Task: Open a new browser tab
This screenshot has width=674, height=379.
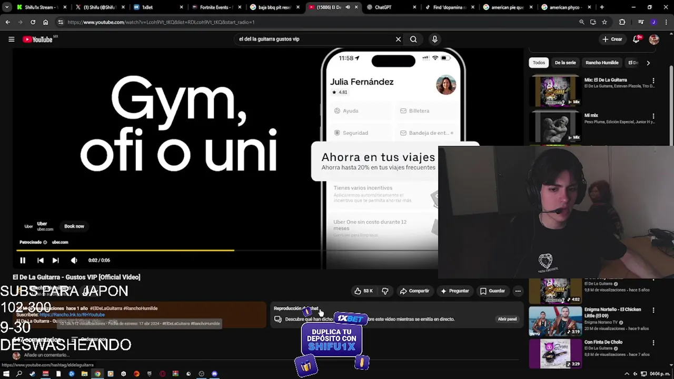Action: (x=602, y=7)
